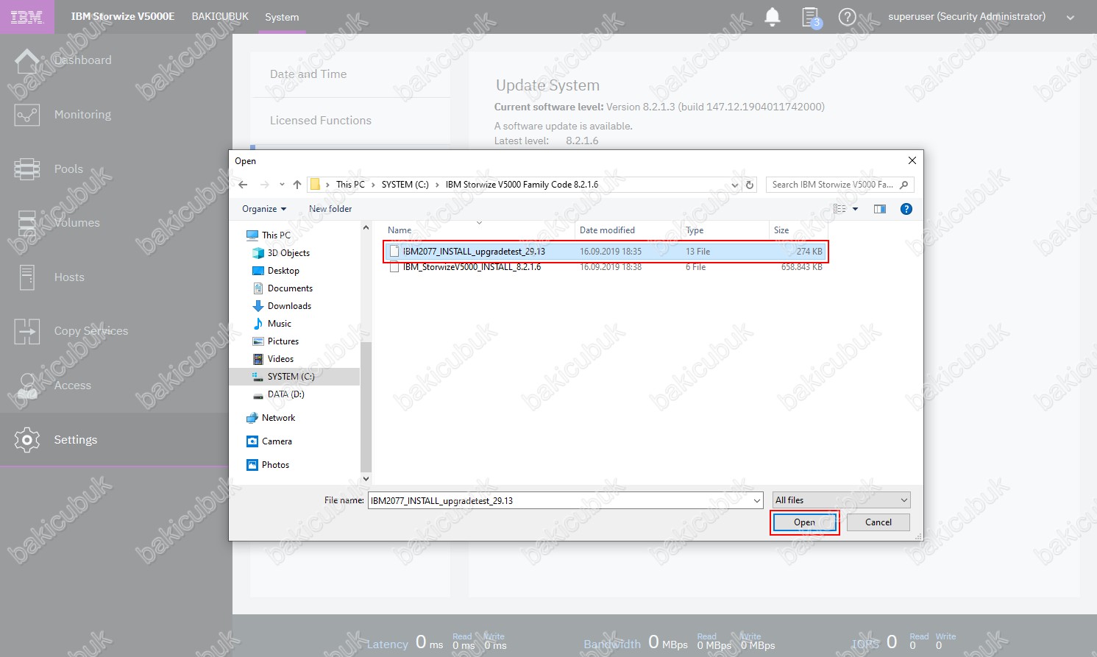
Task: Open file name history dropdown
Action: (x=757, y=501)
